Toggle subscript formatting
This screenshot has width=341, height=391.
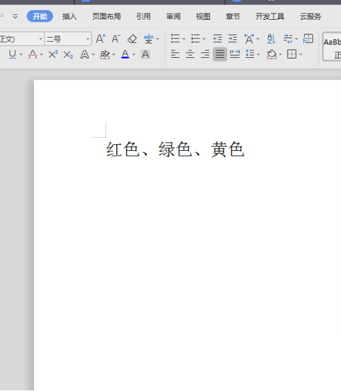[x=68, y=54]
